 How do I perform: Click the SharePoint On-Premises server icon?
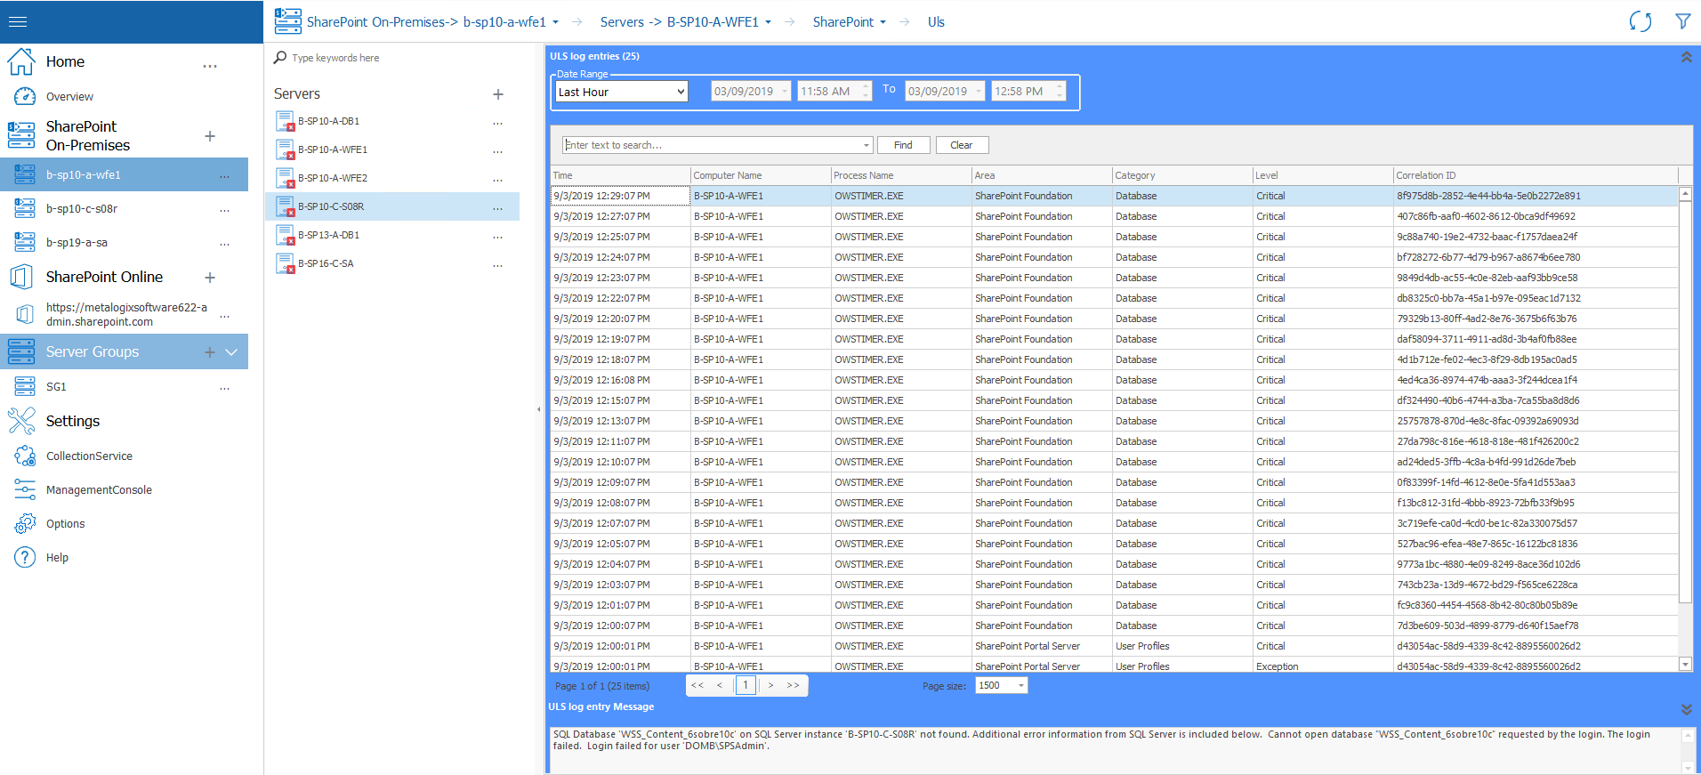tap(21, 135)
